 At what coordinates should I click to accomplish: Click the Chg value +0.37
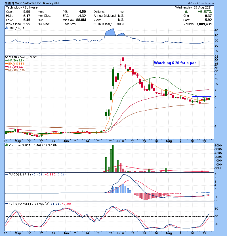(207, 16)
